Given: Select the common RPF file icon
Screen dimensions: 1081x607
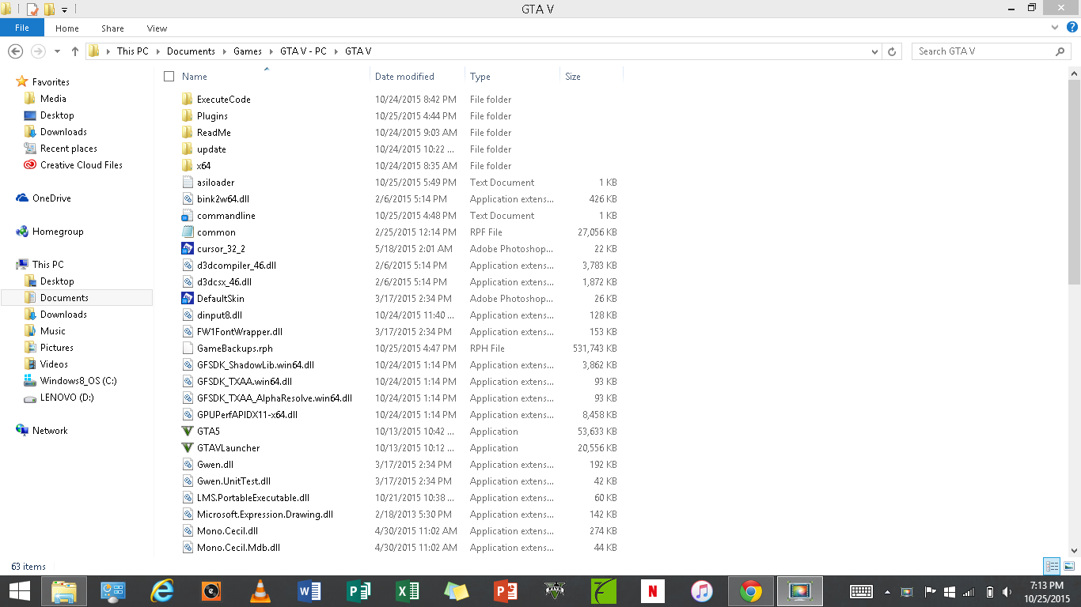Looking at the screenshot, I should (x=188, y=232).
